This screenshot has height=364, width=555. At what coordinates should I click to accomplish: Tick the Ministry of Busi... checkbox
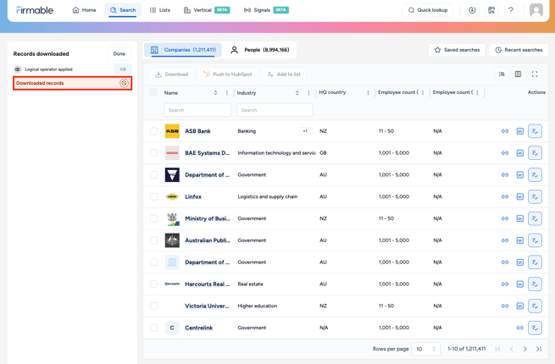click(x=153, y=218)
